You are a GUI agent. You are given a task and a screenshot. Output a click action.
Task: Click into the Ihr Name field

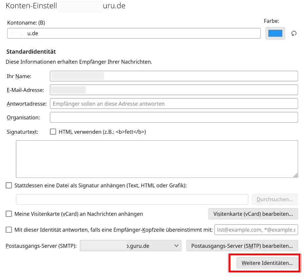tap(174, 76)
